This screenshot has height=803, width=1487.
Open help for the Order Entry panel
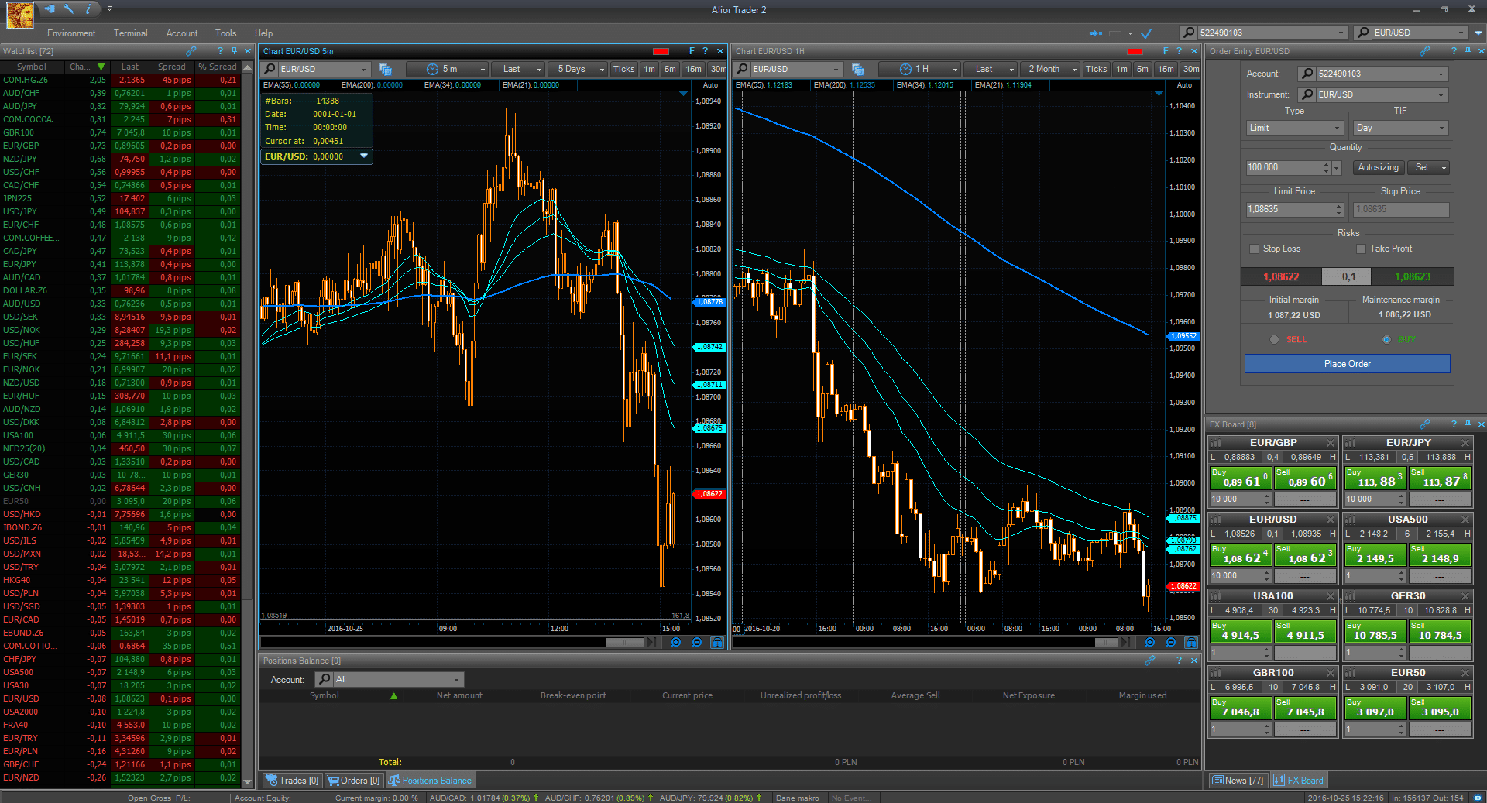[x=1454, y=51]
